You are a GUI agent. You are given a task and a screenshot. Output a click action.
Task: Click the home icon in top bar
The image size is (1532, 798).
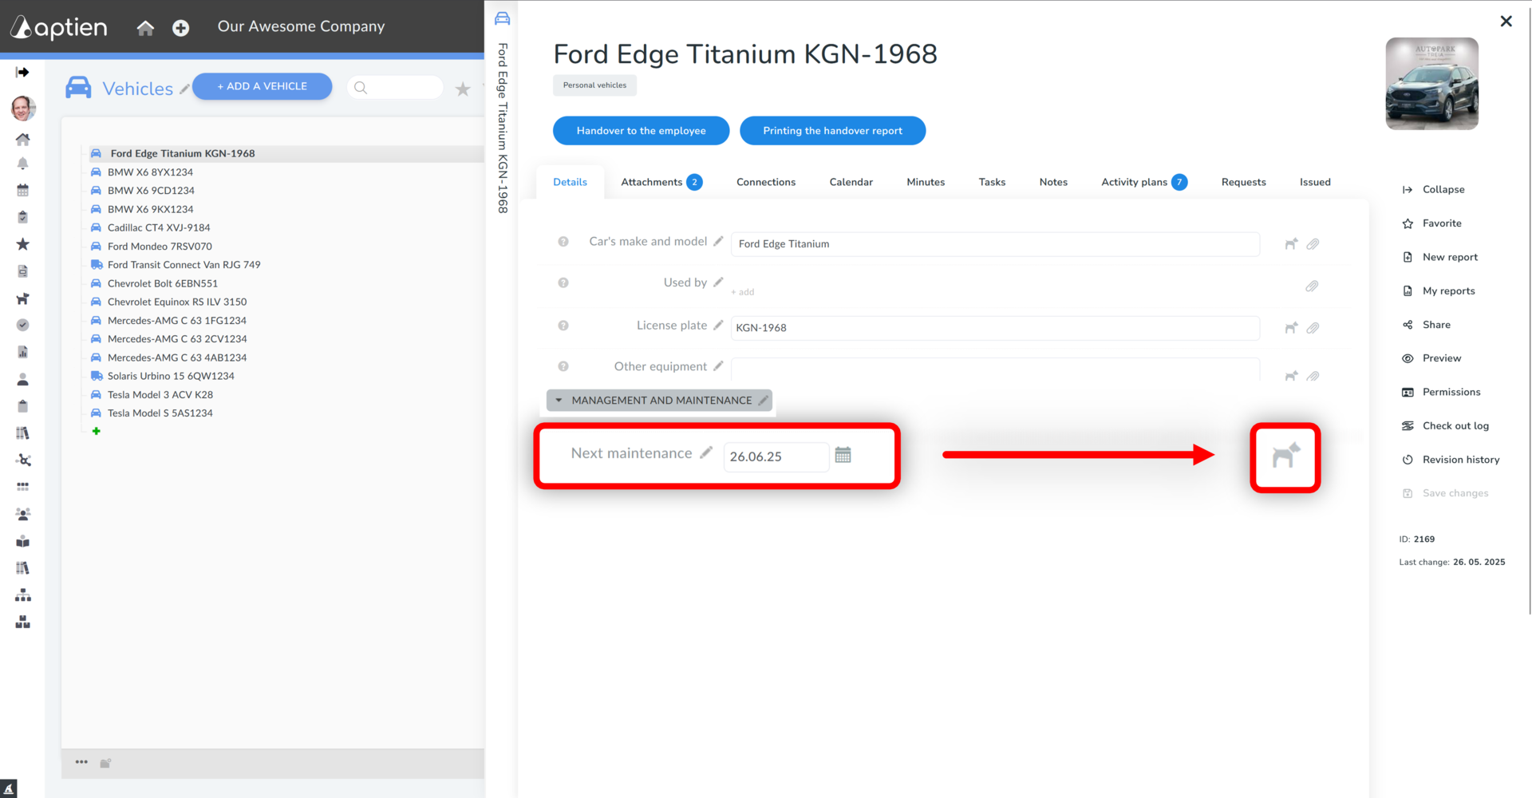(145, 28)
